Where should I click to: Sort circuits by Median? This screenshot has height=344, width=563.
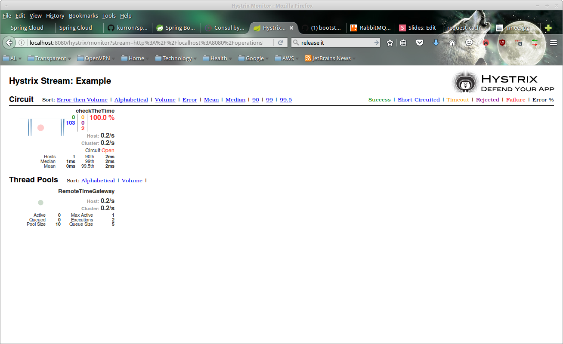tap(235, 100)
